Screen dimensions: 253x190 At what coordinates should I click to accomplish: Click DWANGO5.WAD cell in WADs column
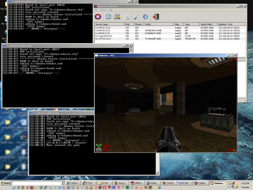coord(153,33)
